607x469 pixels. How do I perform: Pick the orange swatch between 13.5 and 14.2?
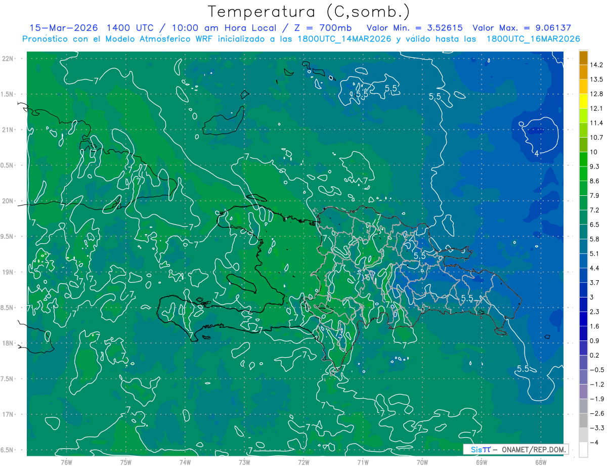583,72
